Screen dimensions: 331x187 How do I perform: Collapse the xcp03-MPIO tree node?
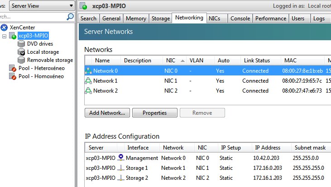click(4, 36)
